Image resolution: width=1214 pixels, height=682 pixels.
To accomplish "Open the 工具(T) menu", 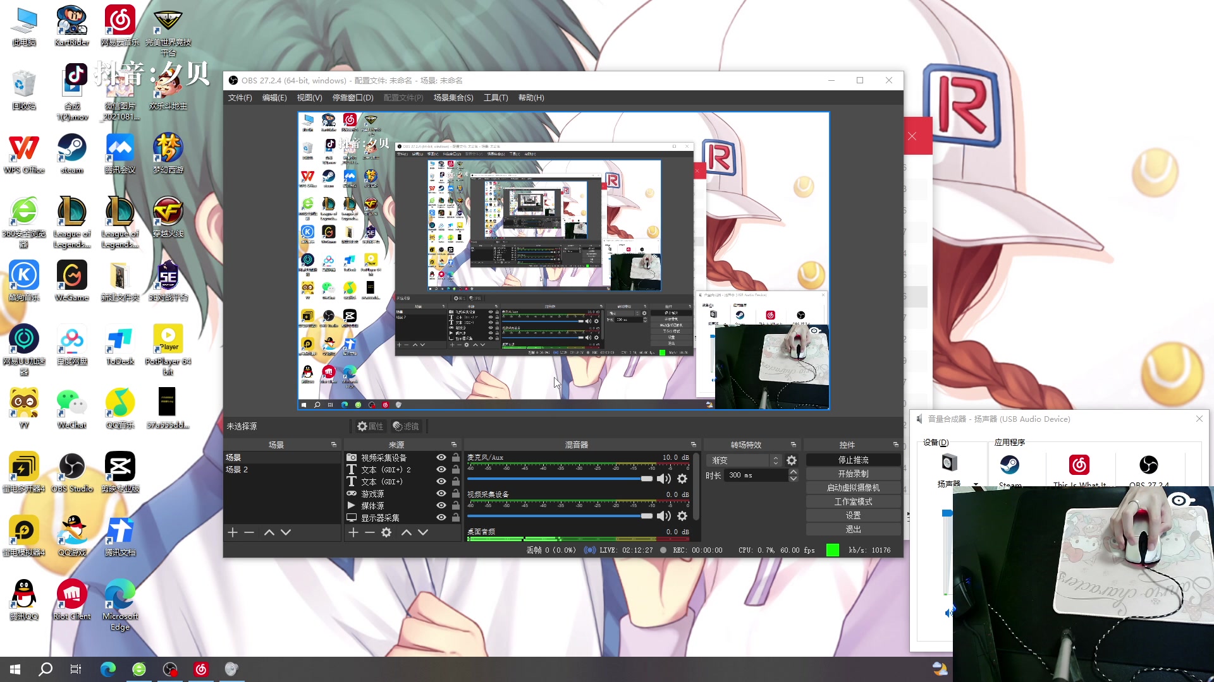I will click(496, 98).
